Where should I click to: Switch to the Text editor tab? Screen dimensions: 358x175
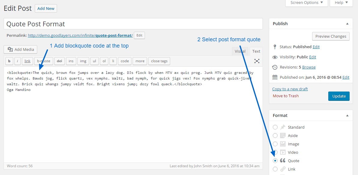[256, 51]
